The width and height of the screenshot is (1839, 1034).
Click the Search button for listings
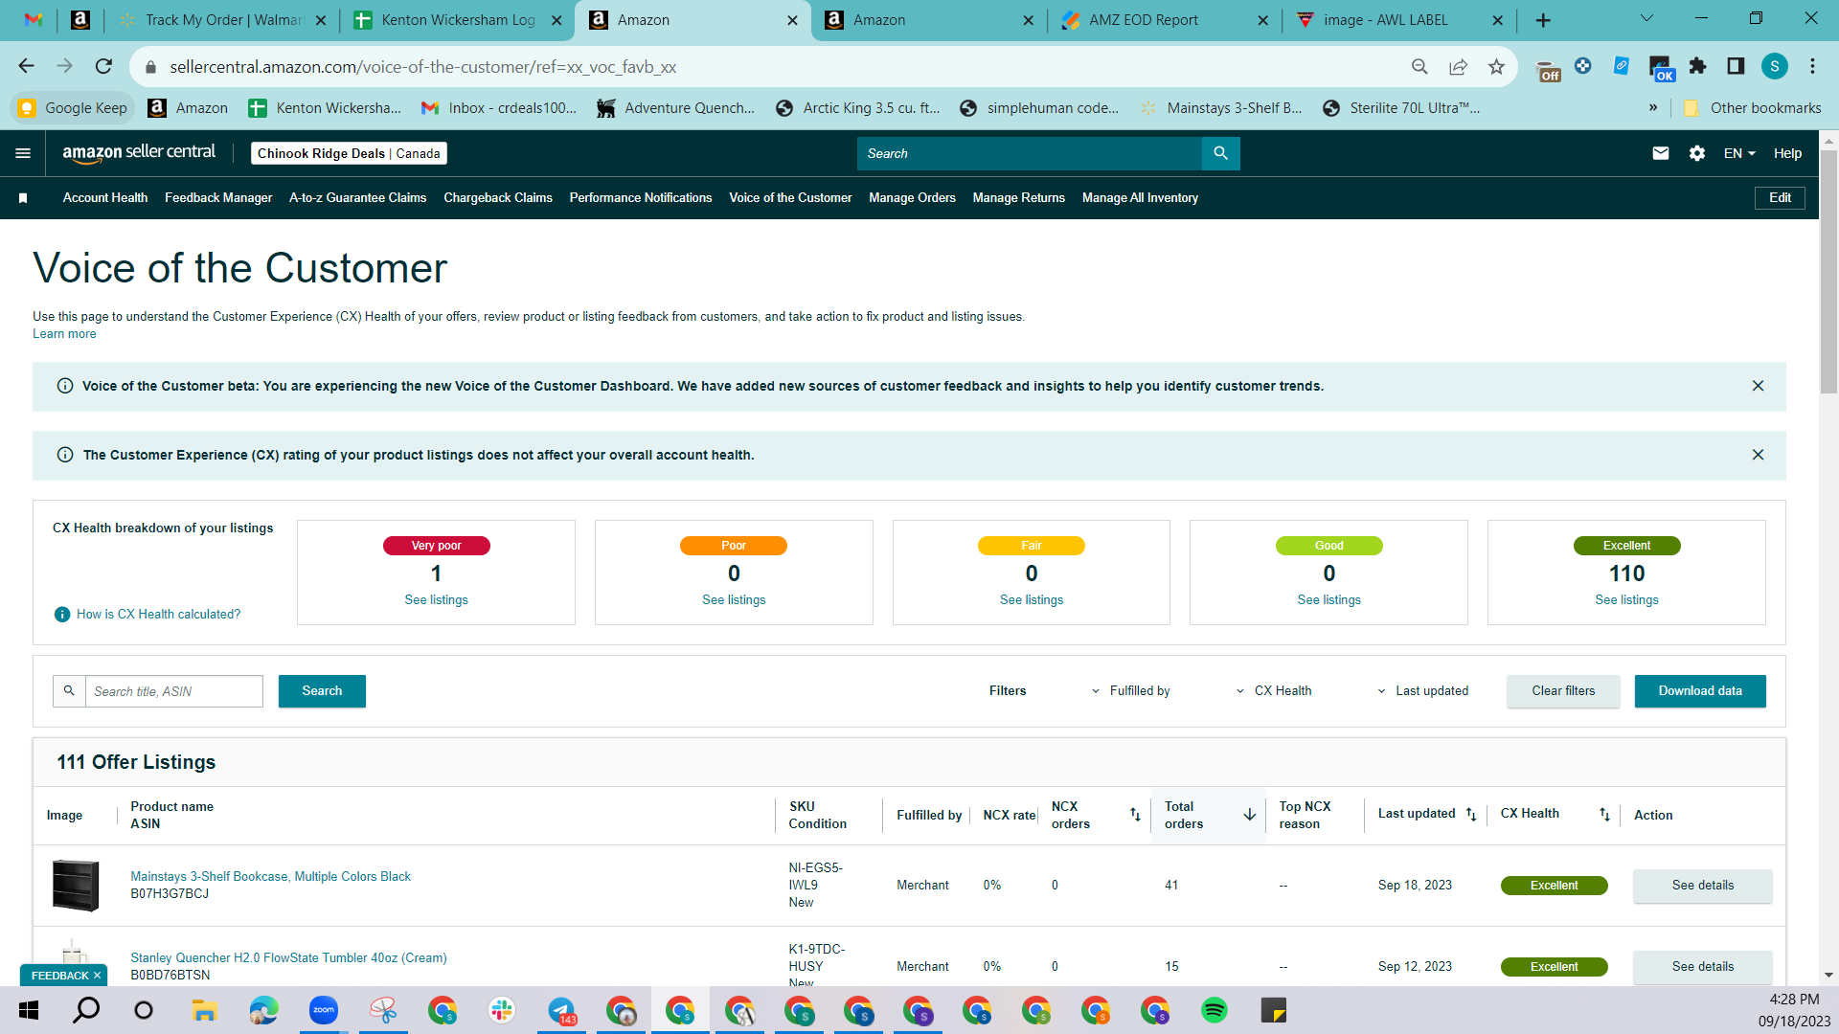(x=322, y=691)
